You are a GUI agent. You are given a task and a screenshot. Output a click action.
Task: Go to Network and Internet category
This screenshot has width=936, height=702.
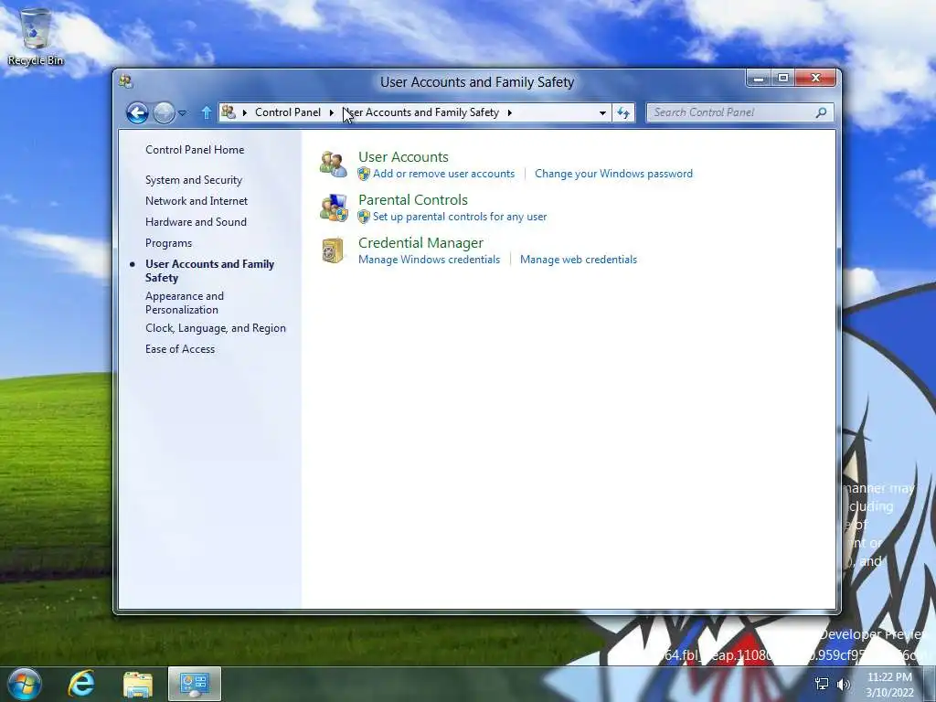click(x=197, y=201)
